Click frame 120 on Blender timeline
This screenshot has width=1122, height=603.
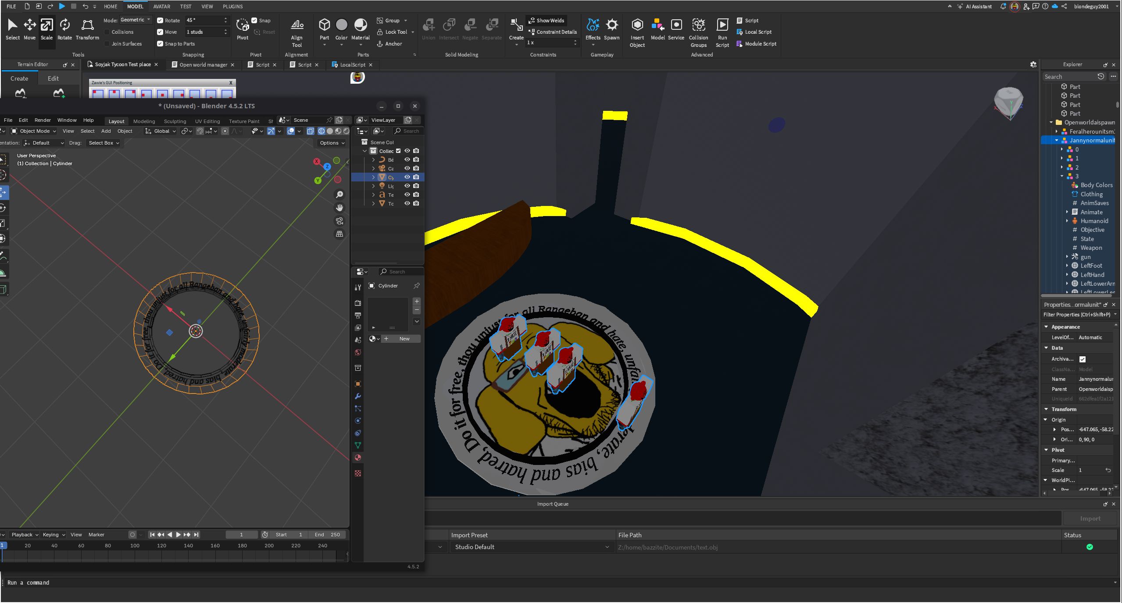point(161,546)
